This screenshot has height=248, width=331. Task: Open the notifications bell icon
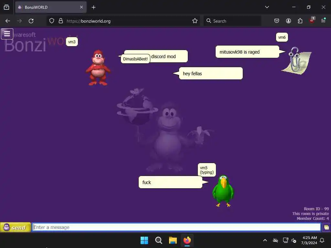[x=322, y=240]
